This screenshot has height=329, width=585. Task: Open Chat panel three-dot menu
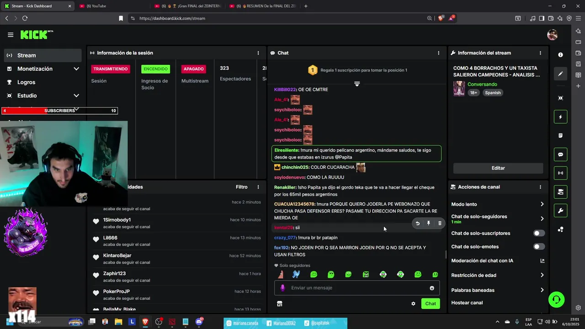pos(439,53)
